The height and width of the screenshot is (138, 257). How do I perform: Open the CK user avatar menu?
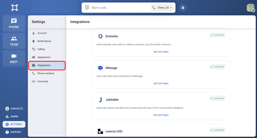250,8
